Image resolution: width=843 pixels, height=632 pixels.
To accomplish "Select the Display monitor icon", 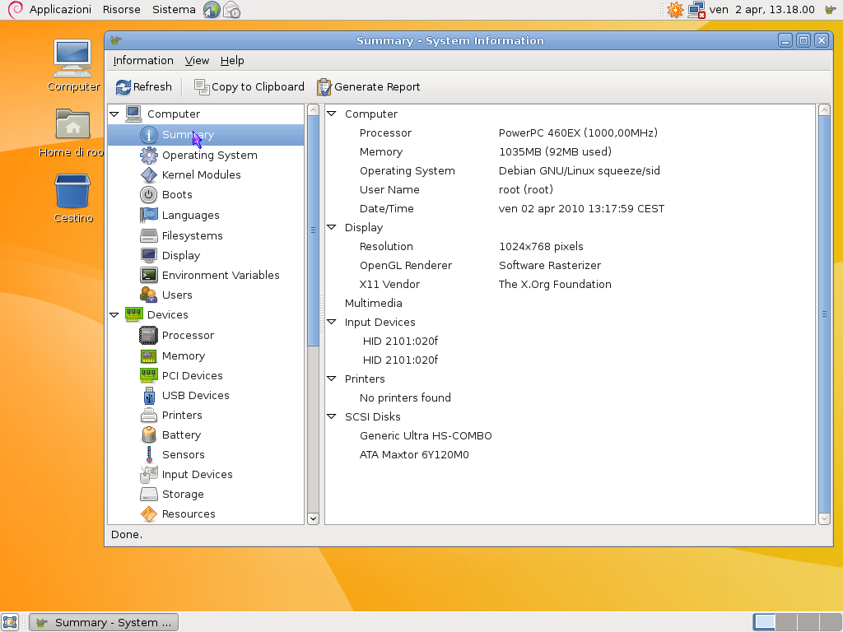I will coord(149,256).
